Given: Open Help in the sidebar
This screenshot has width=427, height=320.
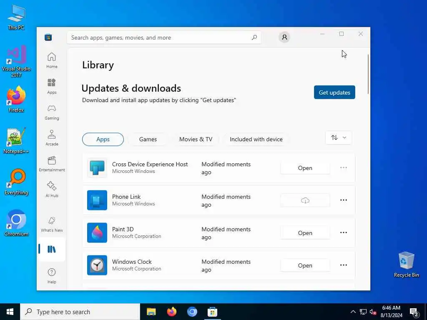Looking at the screenshot, I should pos(52,276).
